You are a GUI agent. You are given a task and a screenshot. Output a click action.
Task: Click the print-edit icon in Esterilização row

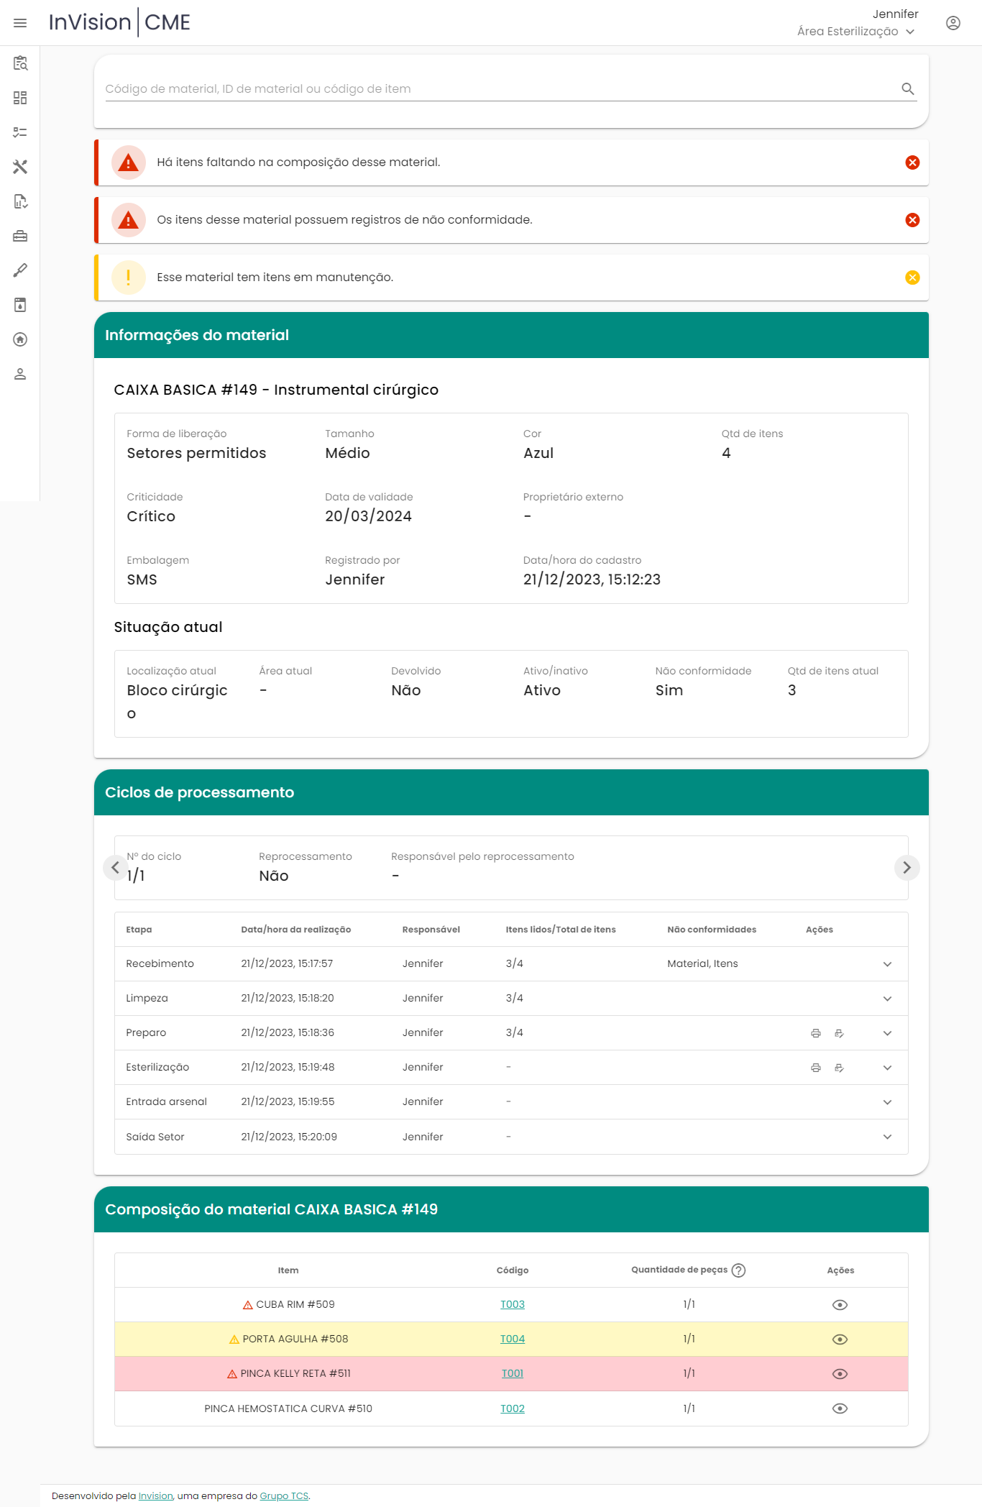click(x=839, y=1068)
